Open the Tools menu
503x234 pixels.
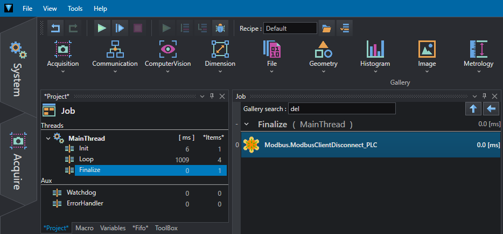(x=75, y=9)
